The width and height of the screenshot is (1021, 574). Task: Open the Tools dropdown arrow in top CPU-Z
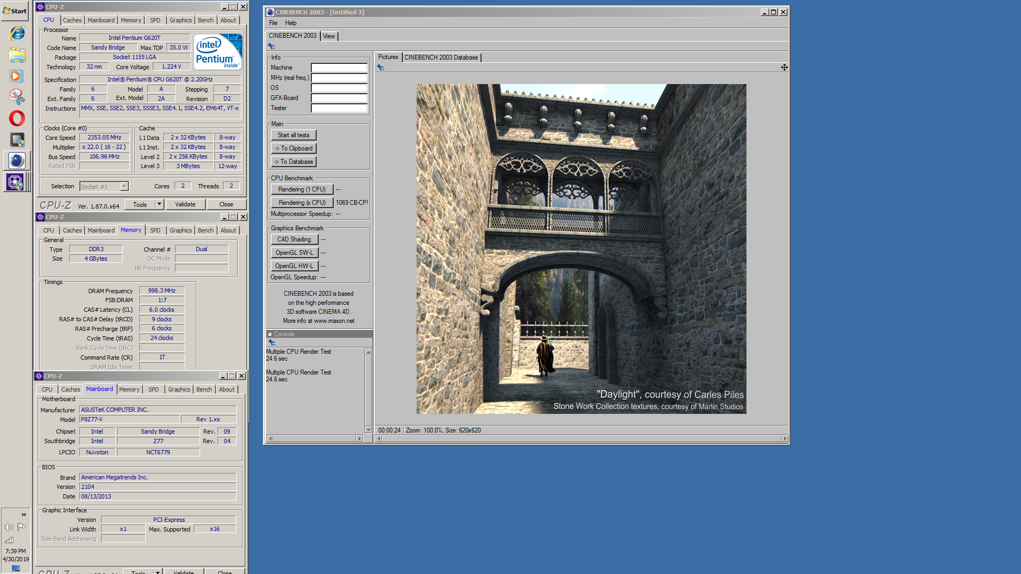[x=159, y=204]
